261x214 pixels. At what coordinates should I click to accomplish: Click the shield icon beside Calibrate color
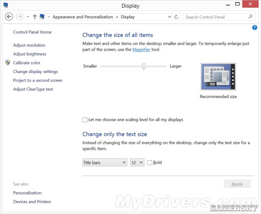pos(8,63)
